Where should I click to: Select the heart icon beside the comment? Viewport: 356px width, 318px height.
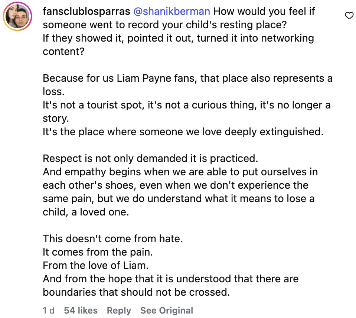click(349, 15)
